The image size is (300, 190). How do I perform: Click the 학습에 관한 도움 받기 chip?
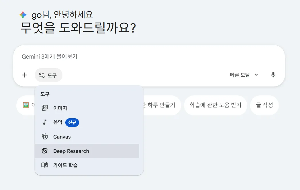215,105
